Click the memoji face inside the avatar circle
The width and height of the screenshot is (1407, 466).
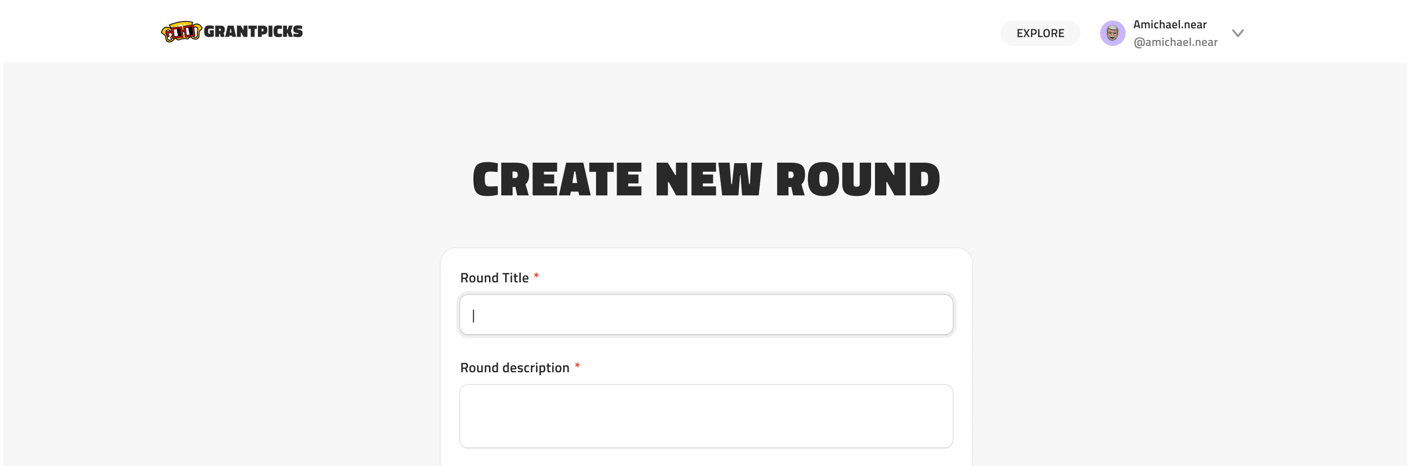[1112, 33]
